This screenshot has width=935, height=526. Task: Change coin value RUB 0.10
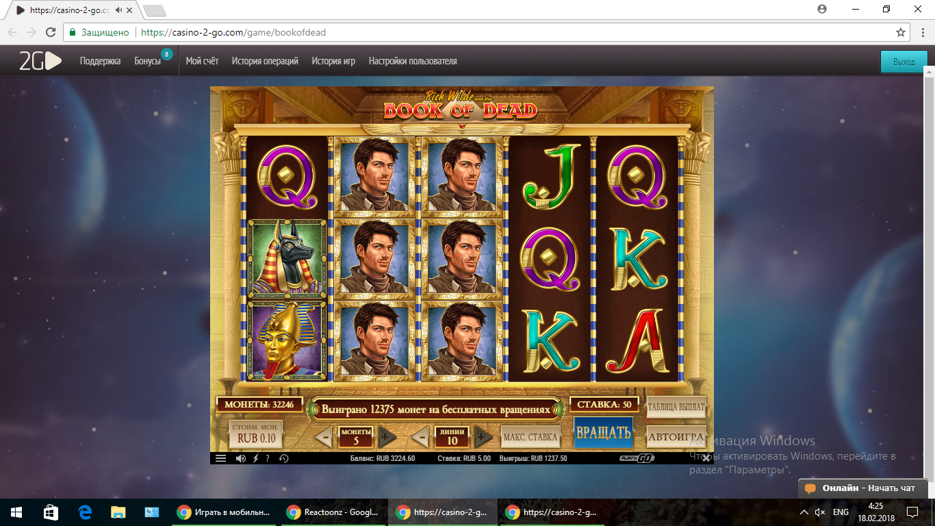pyautogui.click(x=256, y=434)
